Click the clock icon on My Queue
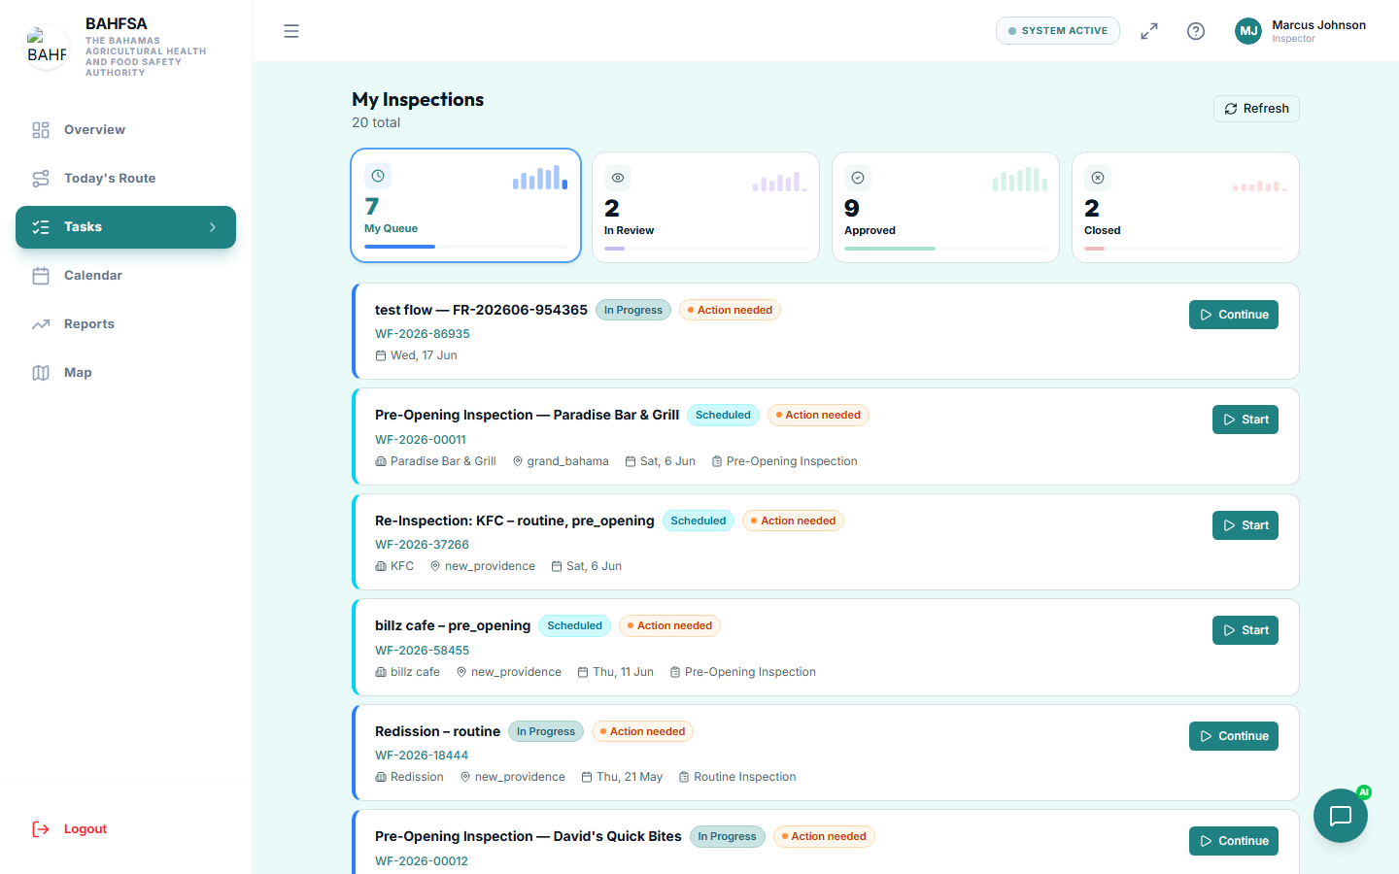 pos(378,176)
